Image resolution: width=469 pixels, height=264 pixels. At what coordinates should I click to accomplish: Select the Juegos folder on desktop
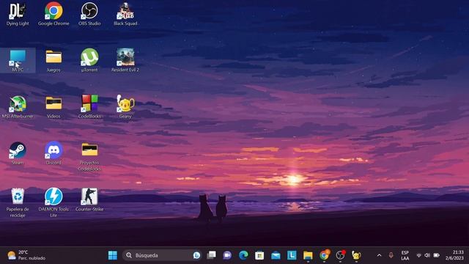tap(53, 61)
